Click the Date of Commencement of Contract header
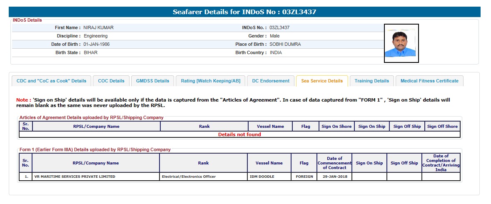Screen dimensions: 491x204 coord(334,163)
